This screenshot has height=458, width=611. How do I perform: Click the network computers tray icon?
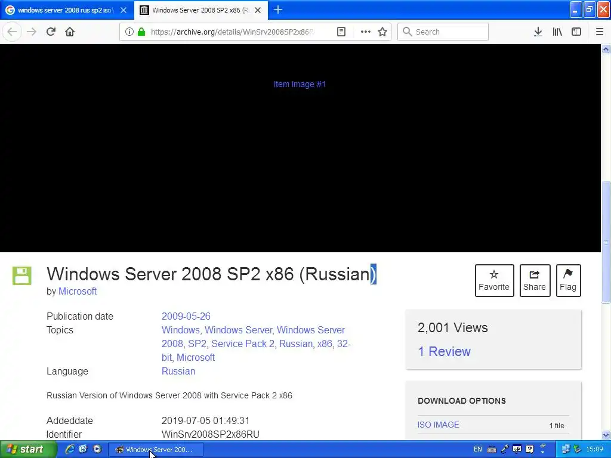click(x=565, y=450)
